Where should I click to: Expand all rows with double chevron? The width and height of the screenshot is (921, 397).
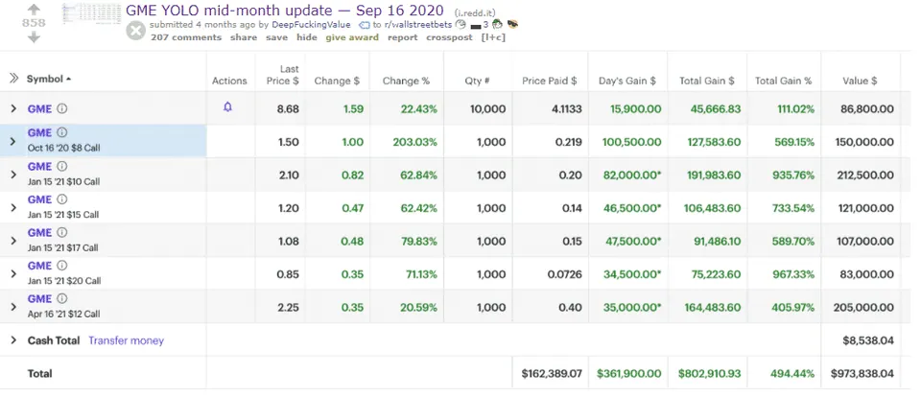13,78
